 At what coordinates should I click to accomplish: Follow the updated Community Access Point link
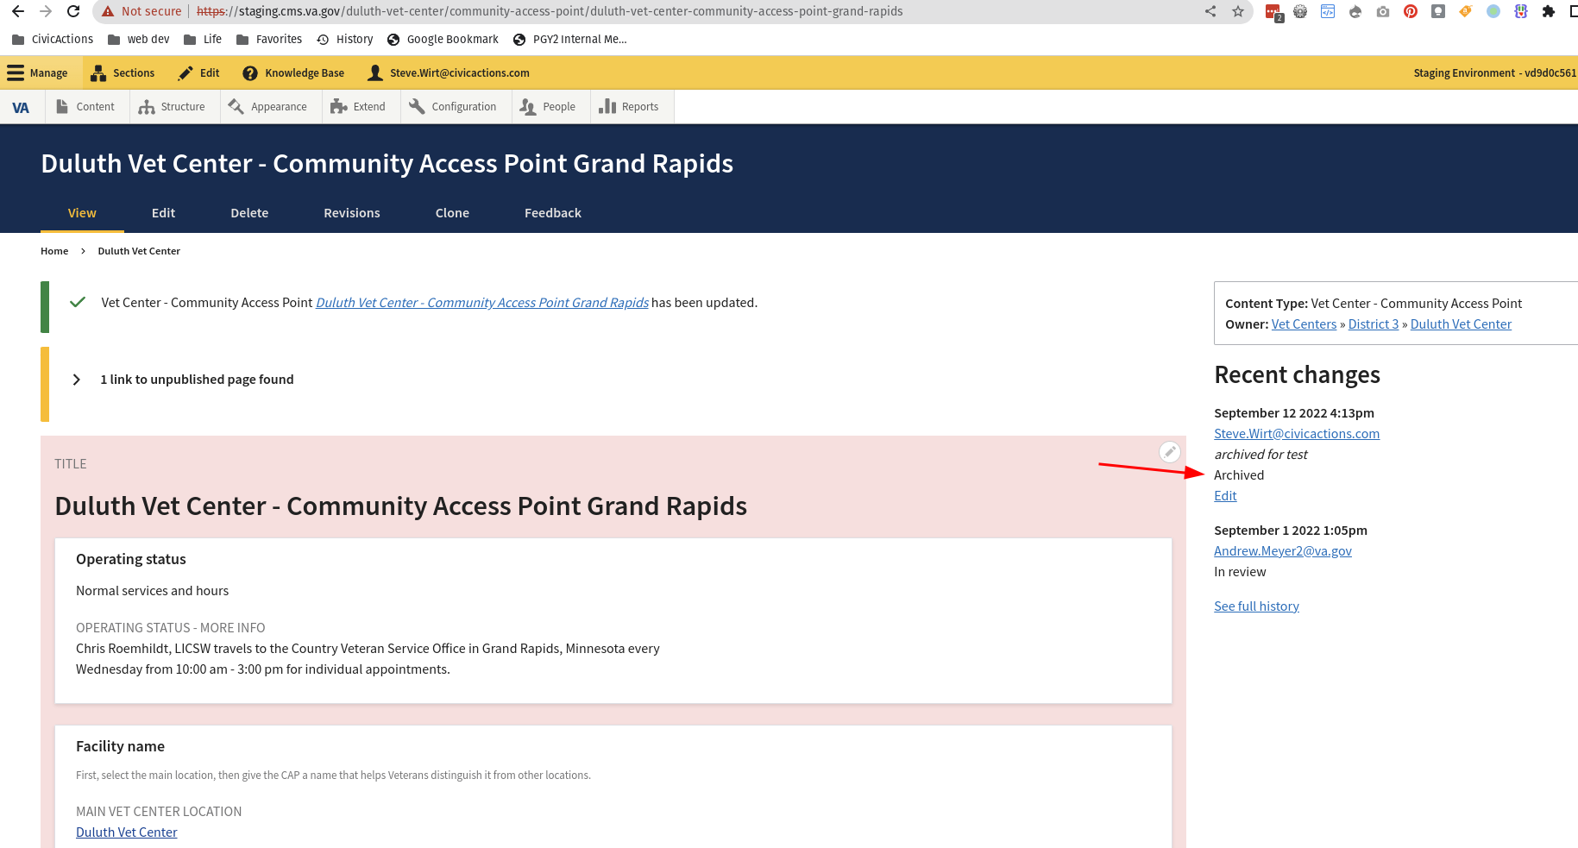[x=482, y=303]
